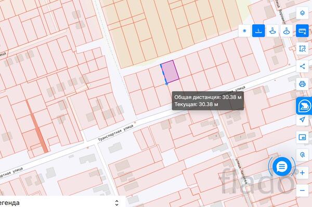312x207 pixels.
Task: Open the map layers panel
Action: (x=302, y=13)
